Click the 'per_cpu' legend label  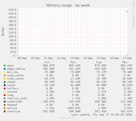[x=13, y=72]
